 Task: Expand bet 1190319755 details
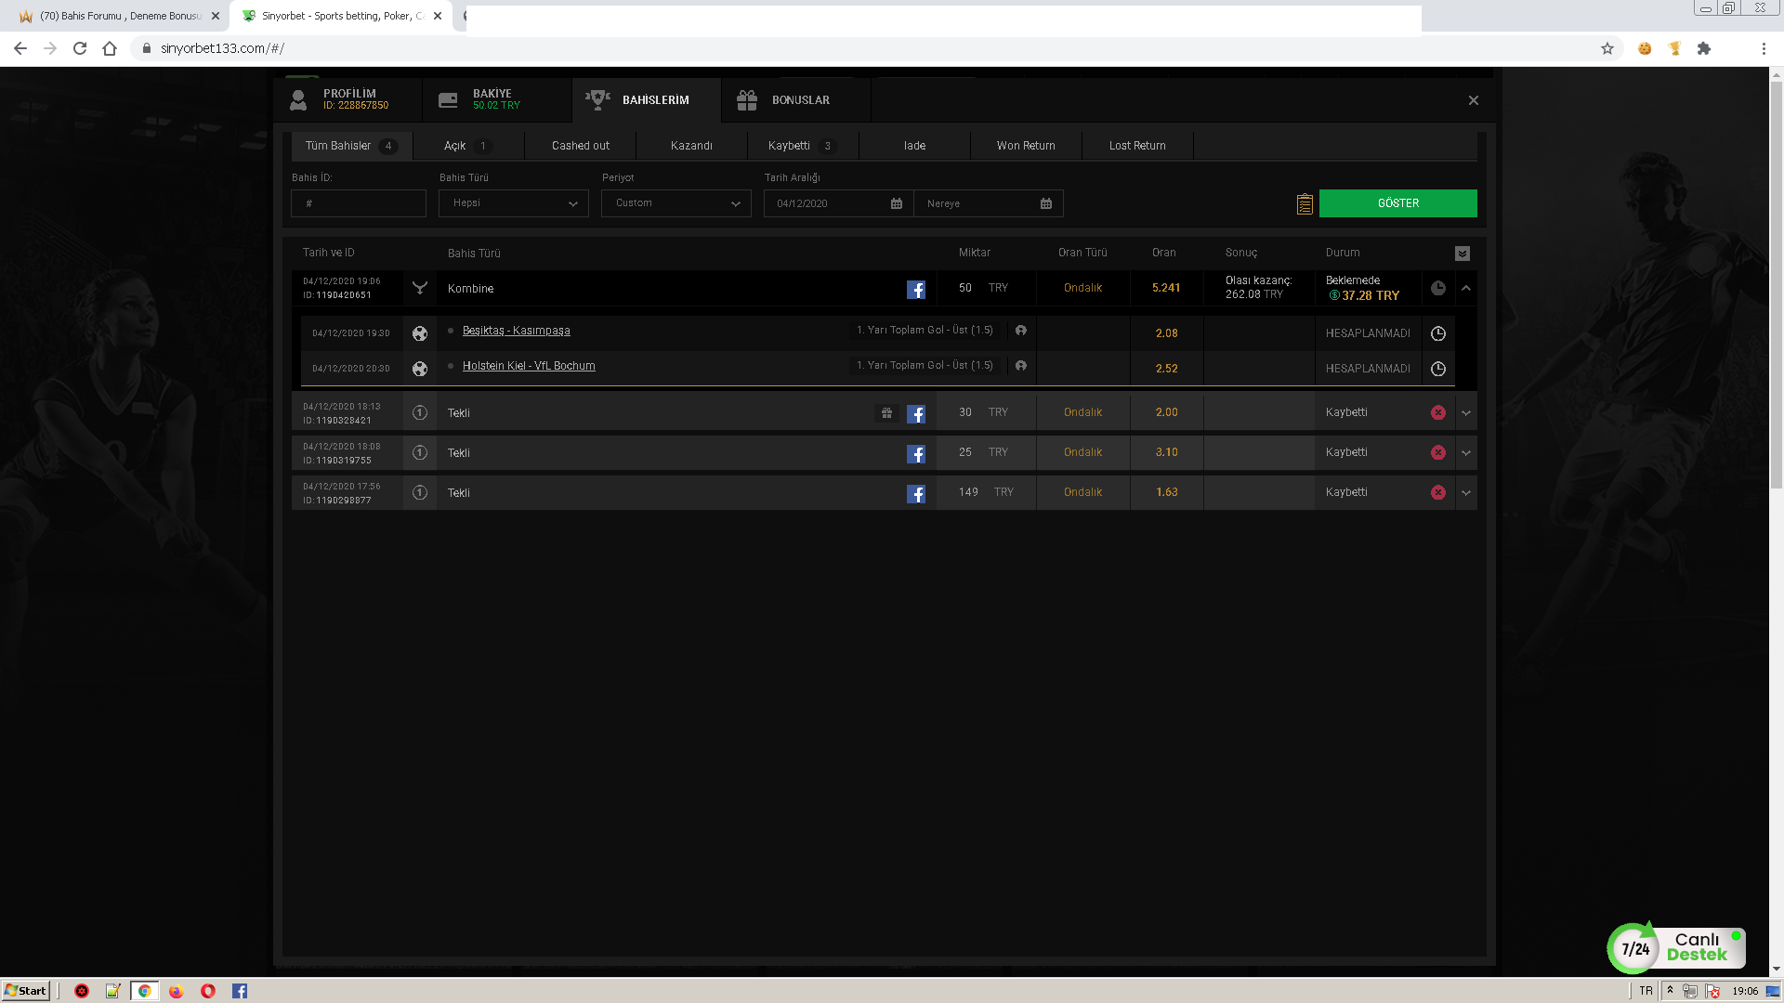pyautogui.click(x=1465, y=453)
